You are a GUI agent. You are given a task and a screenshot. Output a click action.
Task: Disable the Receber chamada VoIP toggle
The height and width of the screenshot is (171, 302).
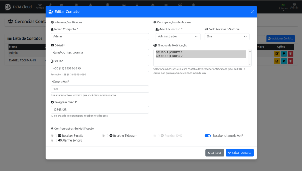(x=208, y=136)
